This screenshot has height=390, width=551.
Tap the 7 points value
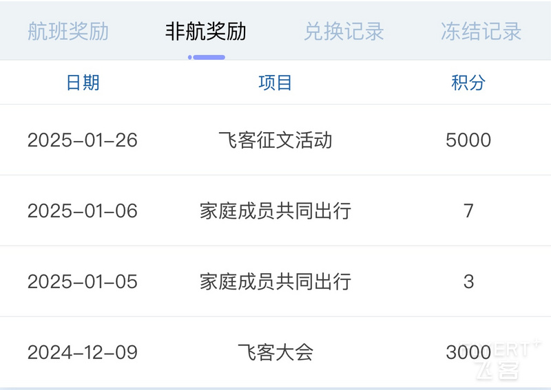coord(468,211)
